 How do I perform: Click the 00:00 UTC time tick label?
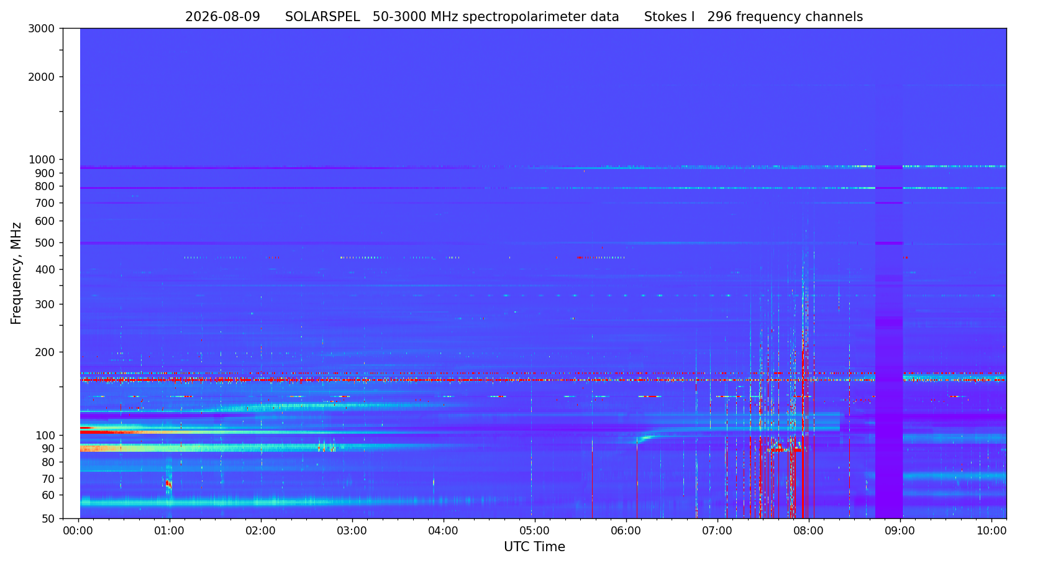tap(78, 531)
